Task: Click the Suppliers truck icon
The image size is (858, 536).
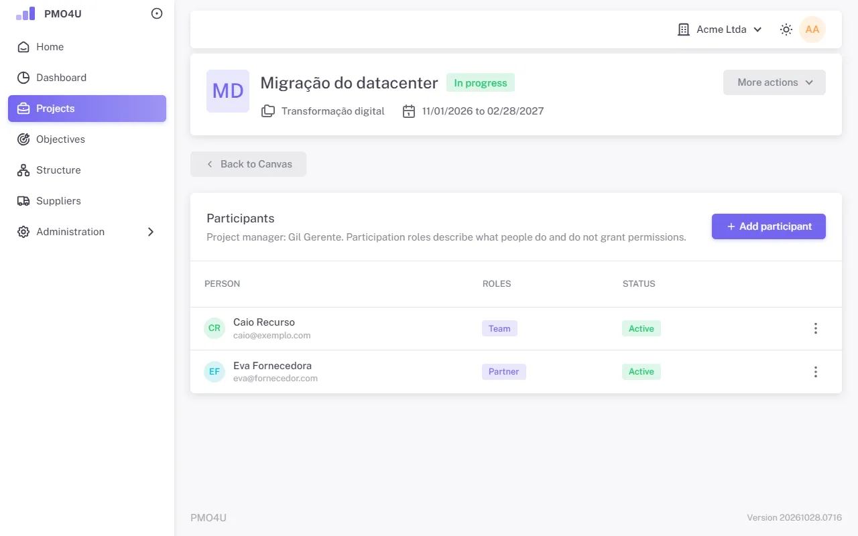Action: pyautogui.click(x=23, y=201)
